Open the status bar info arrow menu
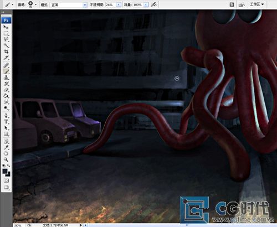The image size is (277, 227). coord(81,225)
